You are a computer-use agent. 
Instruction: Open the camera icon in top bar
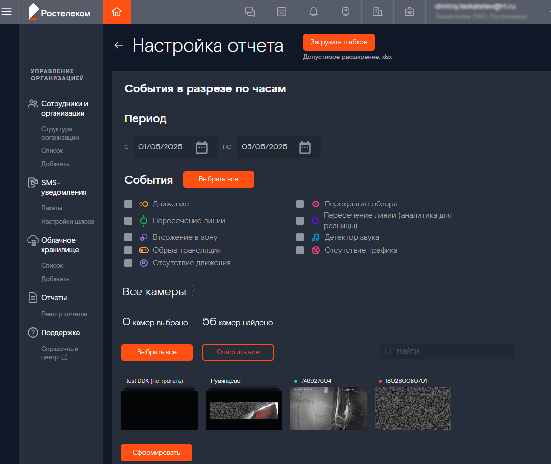346,12
